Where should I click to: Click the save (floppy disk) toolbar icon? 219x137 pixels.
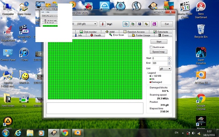pyautogui.click(x=139, y=24)
